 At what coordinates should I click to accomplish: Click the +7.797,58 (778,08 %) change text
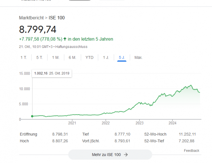coord(41,39)
